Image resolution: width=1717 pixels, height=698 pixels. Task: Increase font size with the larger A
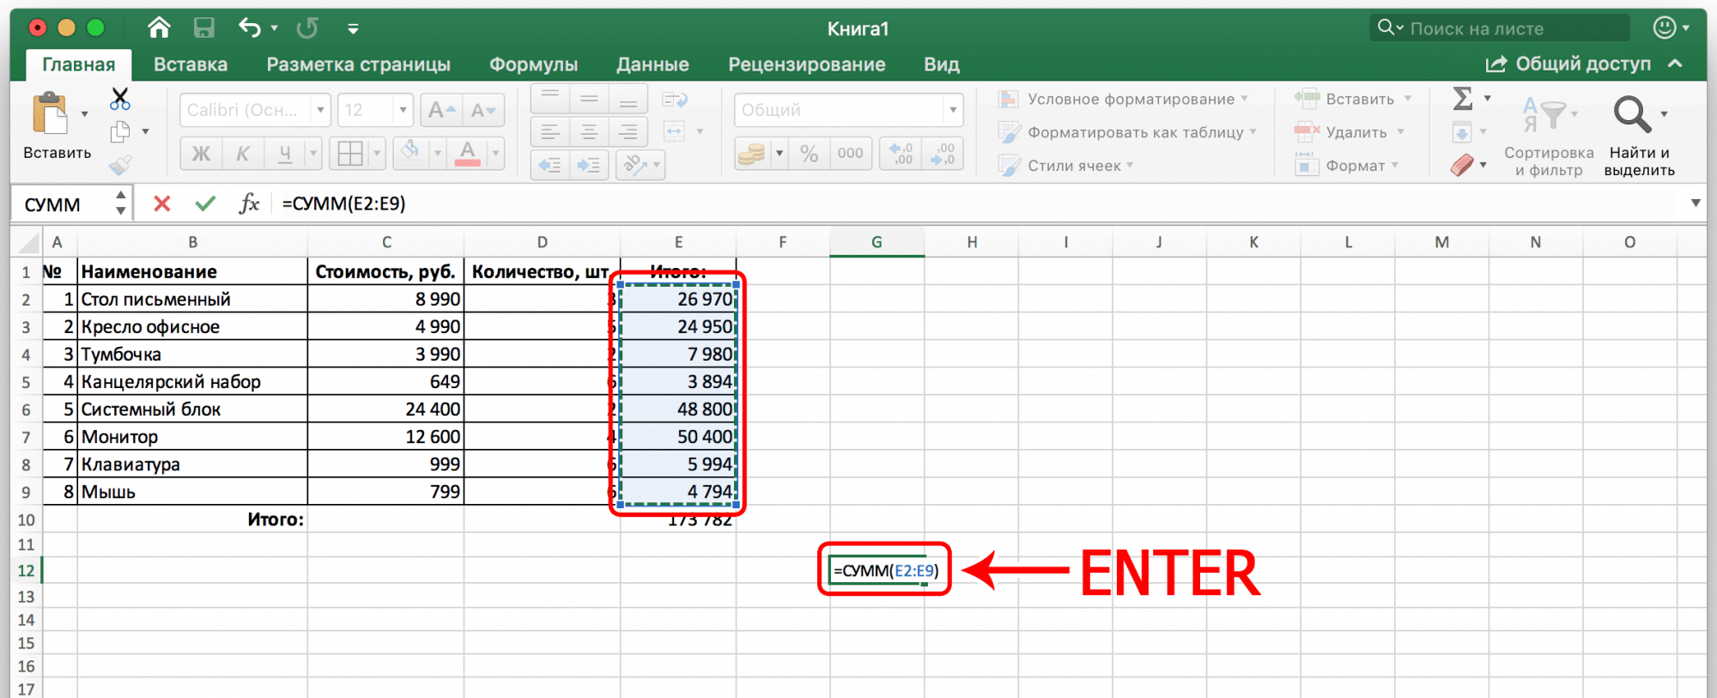(x=442, y=110)
